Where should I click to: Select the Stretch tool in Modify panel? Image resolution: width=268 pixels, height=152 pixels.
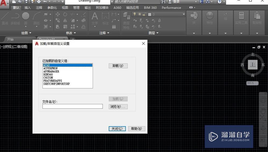point(58,27)
